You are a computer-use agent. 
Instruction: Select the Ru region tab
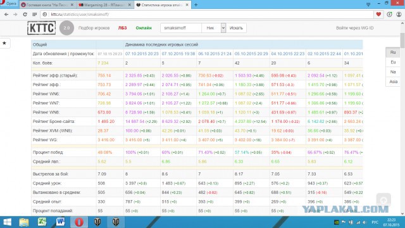click(x=393, y=52)
